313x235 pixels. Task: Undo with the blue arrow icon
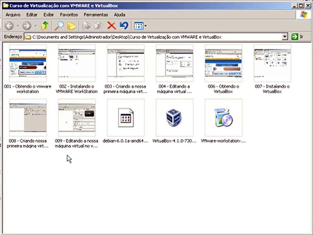pos(124,25)
